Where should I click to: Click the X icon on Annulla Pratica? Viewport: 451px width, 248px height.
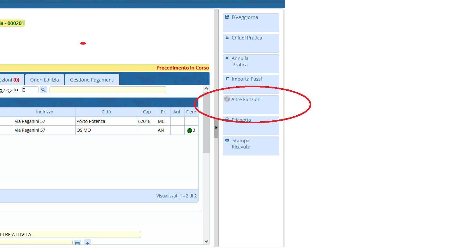(227, 58)
